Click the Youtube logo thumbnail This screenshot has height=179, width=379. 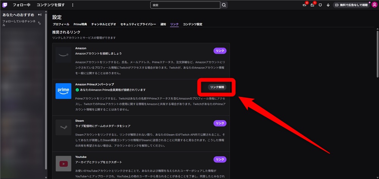click(63, 164)
